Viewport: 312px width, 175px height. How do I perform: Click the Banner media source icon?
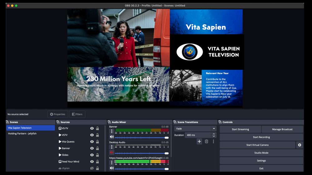(60, 149)
